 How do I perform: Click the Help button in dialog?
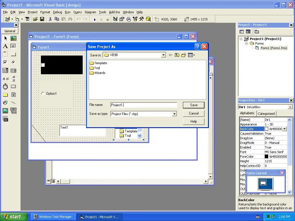point(194,121)
